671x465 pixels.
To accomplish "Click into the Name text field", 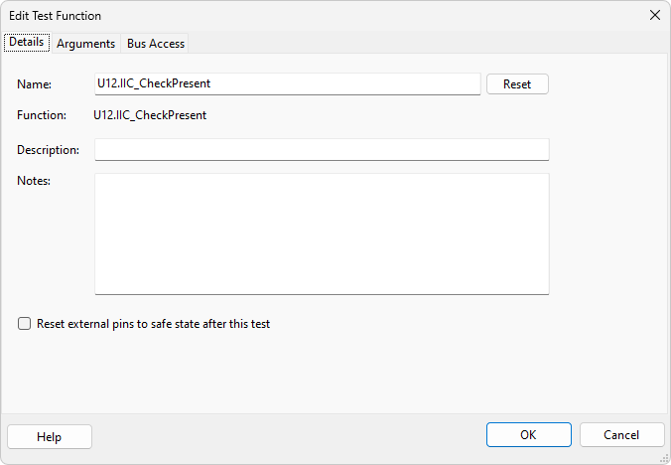I will (x=288, y=84).
